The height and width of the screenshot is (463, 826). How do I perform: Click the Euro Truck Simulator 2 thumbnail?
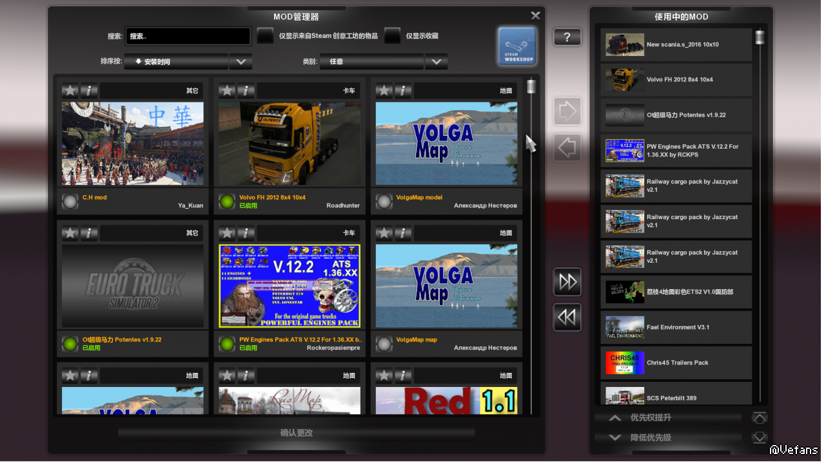(x=133, y=286)
